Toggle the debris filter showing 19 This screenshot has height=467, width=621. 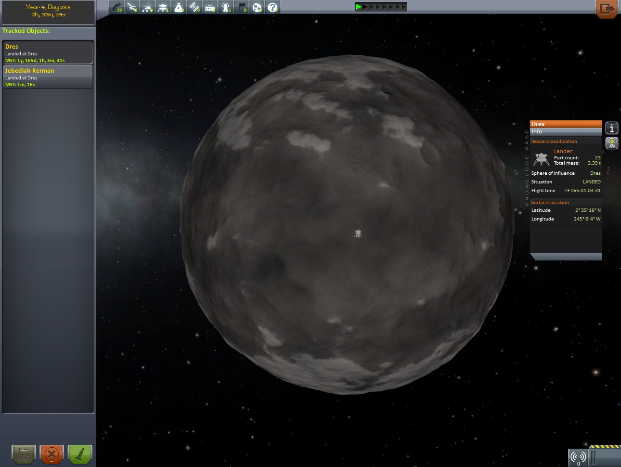(116, 7)
